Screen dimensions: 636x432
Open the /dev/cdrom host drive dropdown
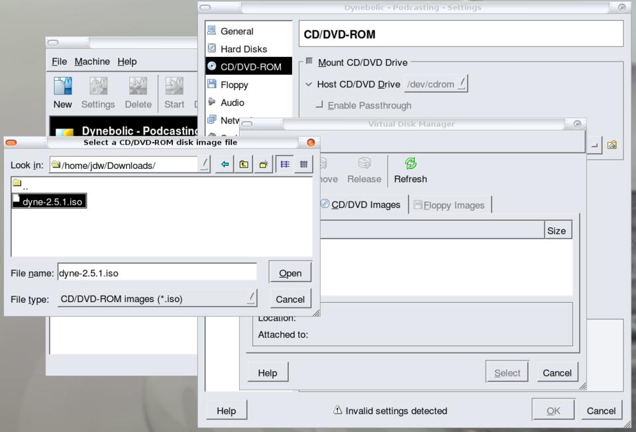click(436, 84)
